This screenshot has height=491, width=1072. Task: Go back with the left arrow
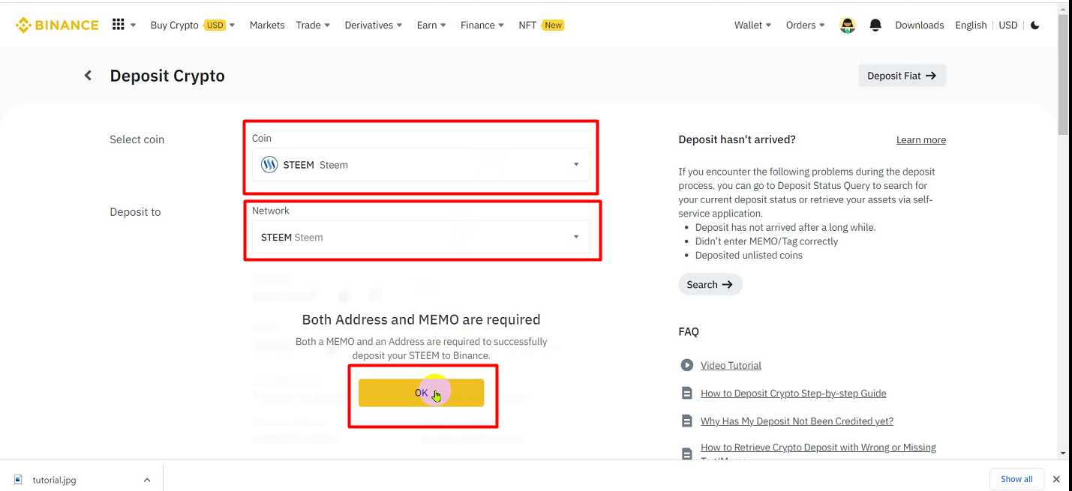click(88, 76)
